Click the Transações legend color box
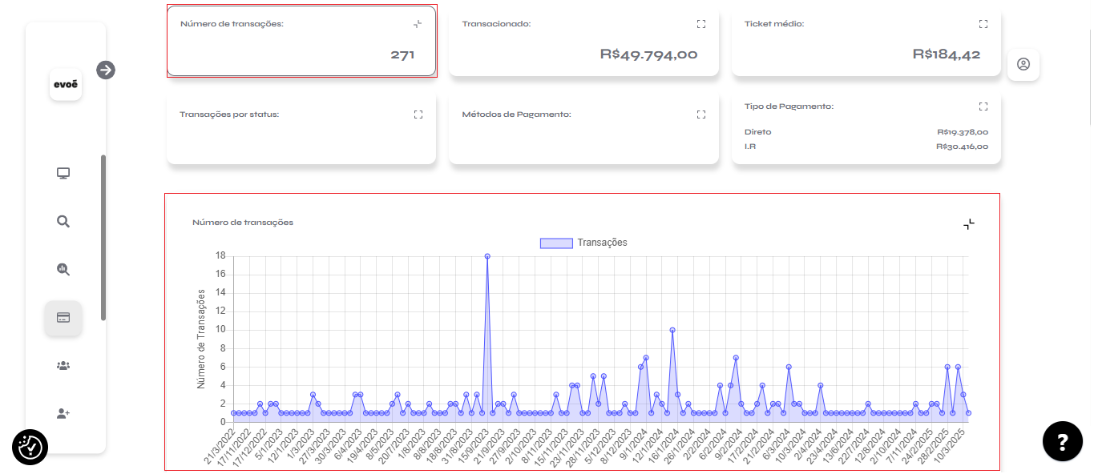This screenshot has width=1094, height=474. tap(556, 243)
